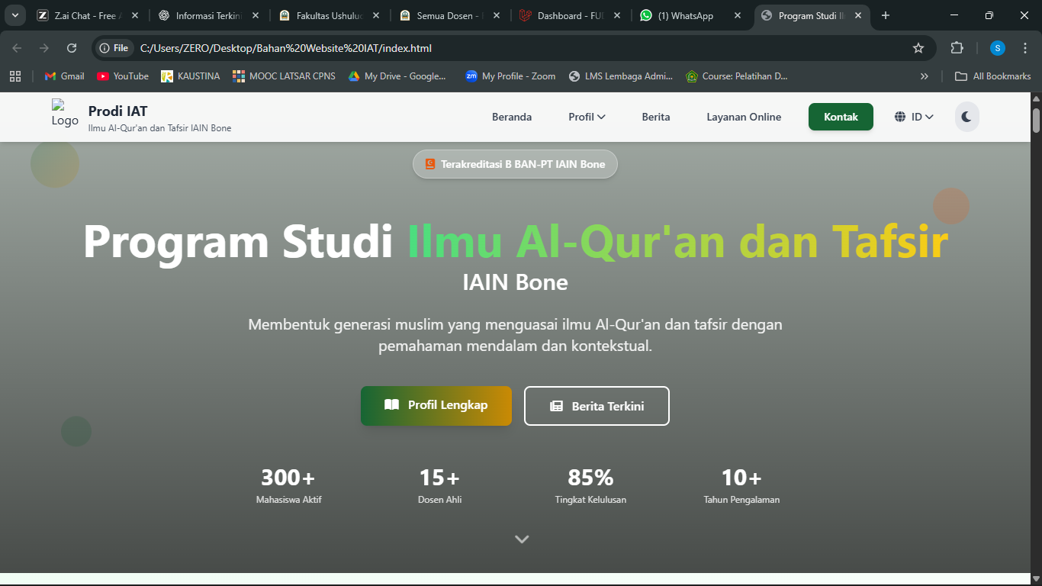Expand the Profil navigation menu
1042x586 pixels.
pyautogui.click(x=587, y=117)
